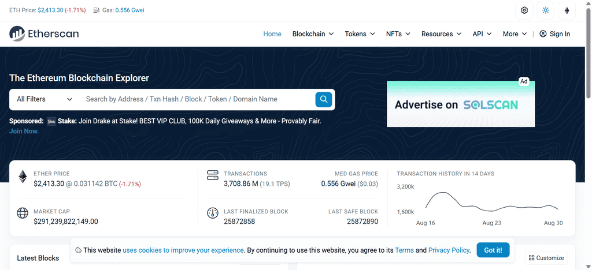Click Transactions 3,708.86 M value

[241, 184]
